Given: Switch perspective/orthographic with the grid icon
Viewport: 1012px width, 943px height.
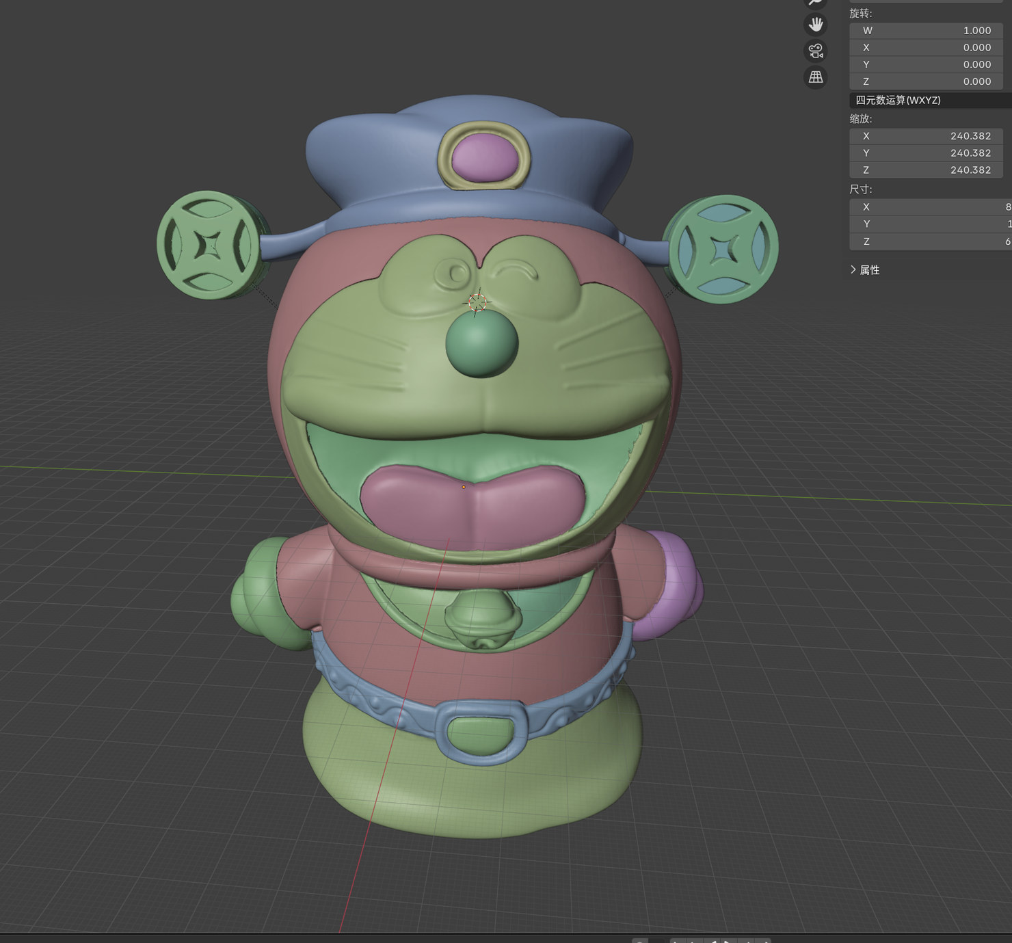Looking at the screenshot, I should (x=815, y=77).
